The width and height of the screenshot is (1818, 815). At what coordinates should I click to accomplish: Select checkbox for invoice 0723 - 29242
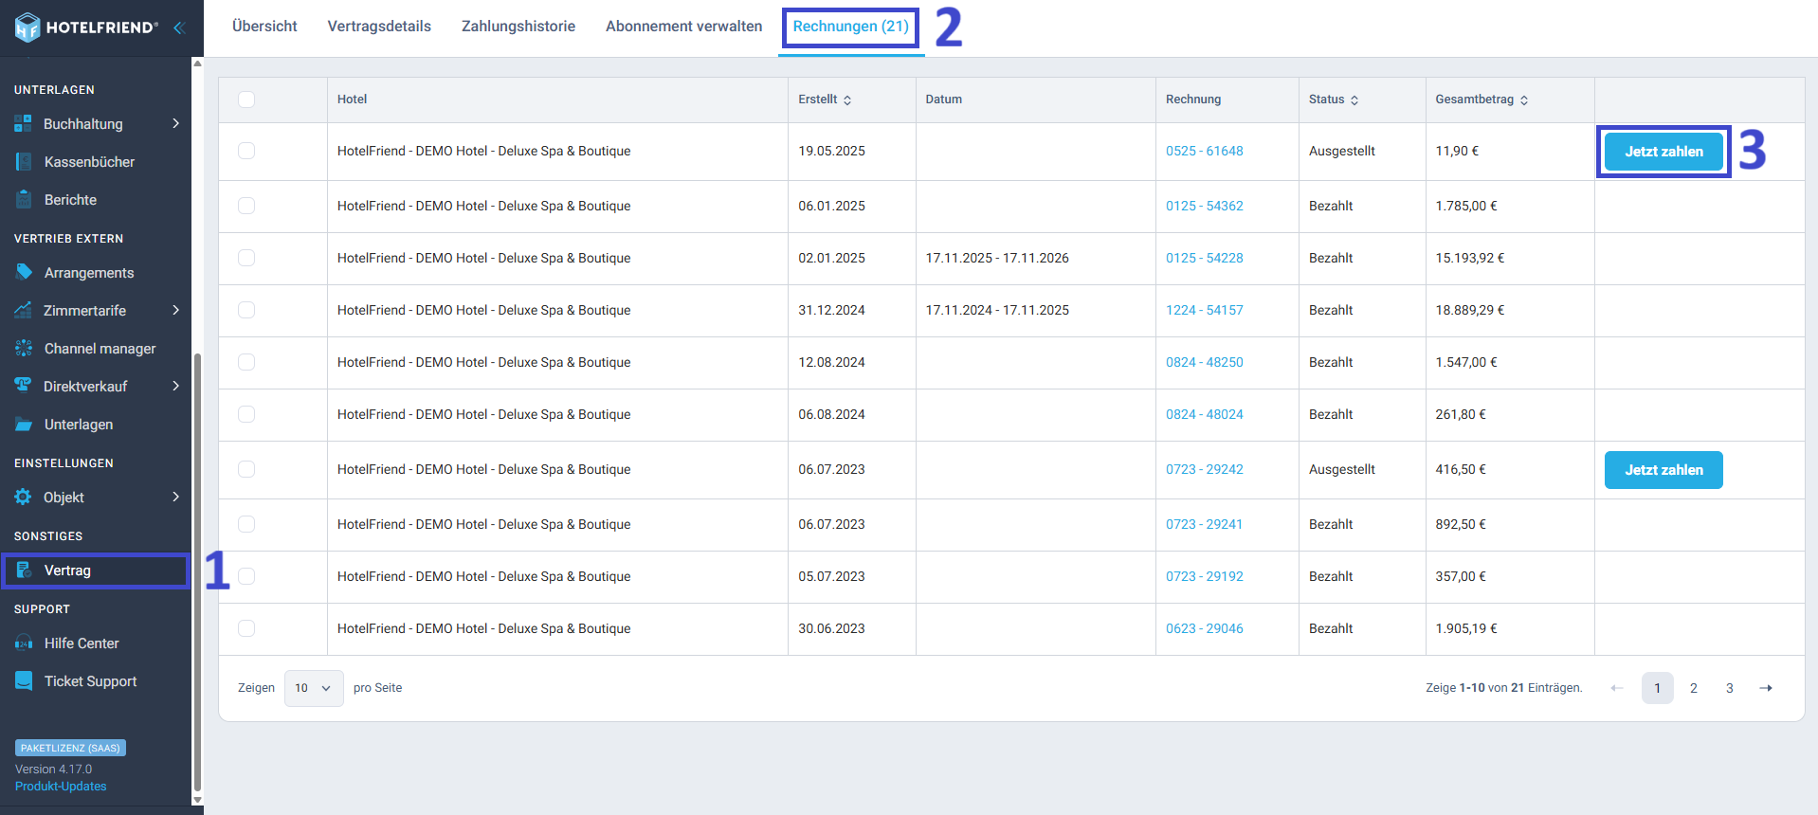(x=246, y=469)
